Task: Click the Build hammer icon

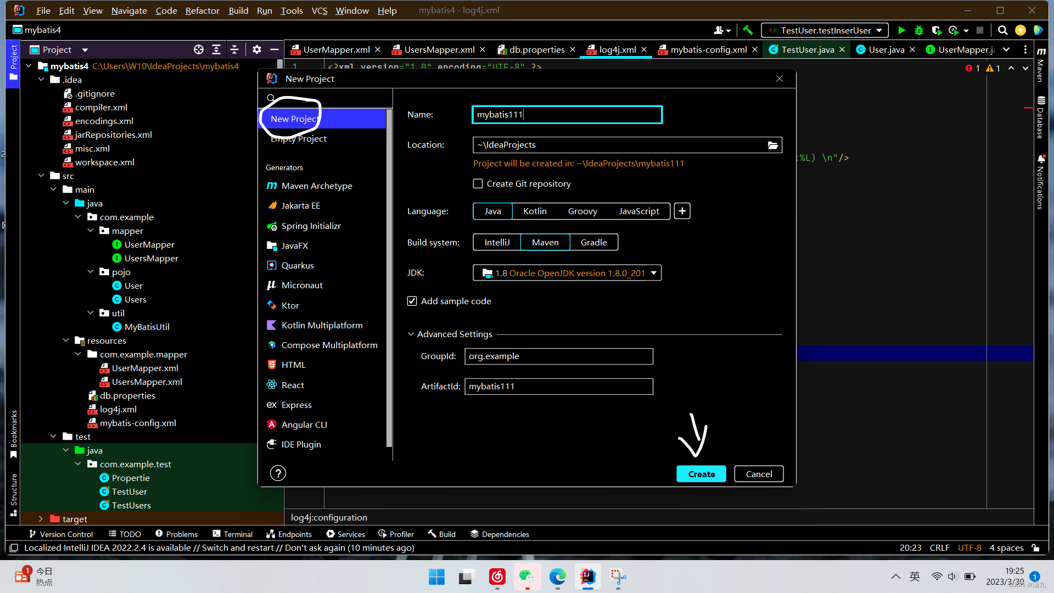Action: pyautogui.click(x=748, y=30)
